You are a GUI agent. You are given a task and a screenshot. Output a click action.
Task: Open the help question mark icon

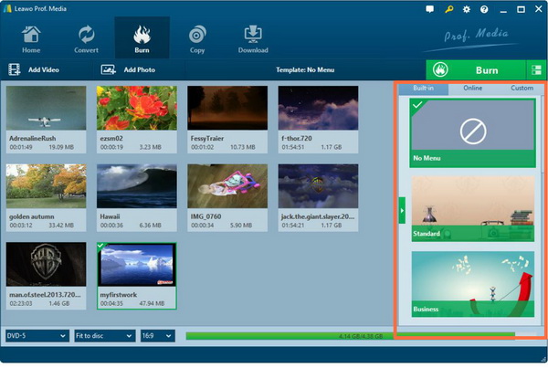(484, 9)
